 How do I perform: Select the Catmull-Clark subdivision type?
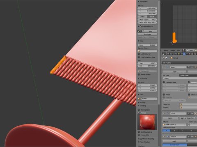tap(175, 145)
